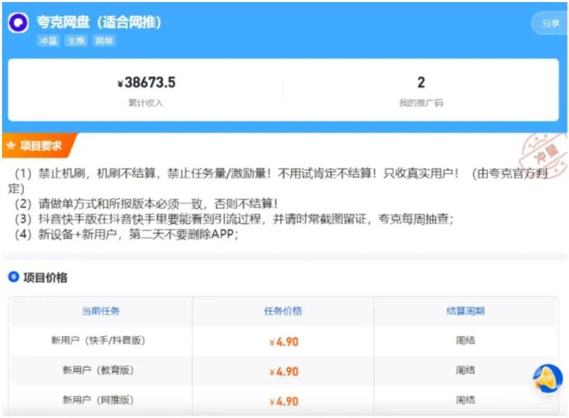Click the blue yen icon beside 项目价格
The height and width of the screenshot is (418, 569).
tap(13, 277)
